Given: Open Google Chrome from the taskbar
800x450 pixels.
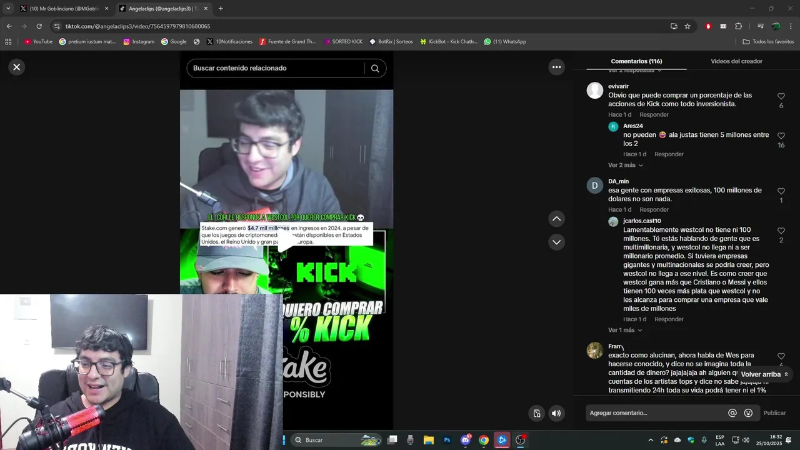Looking at the screenshot, I should [484, 440].
